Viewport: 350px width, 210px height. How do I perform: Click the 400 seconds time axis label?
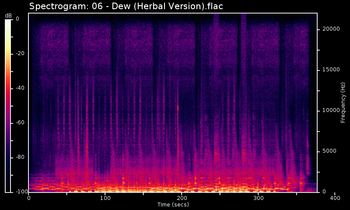click(335, 198)
